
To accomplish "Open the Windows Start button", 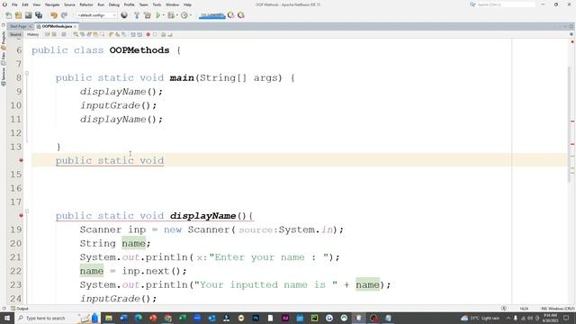I will [x=6, y=318].
